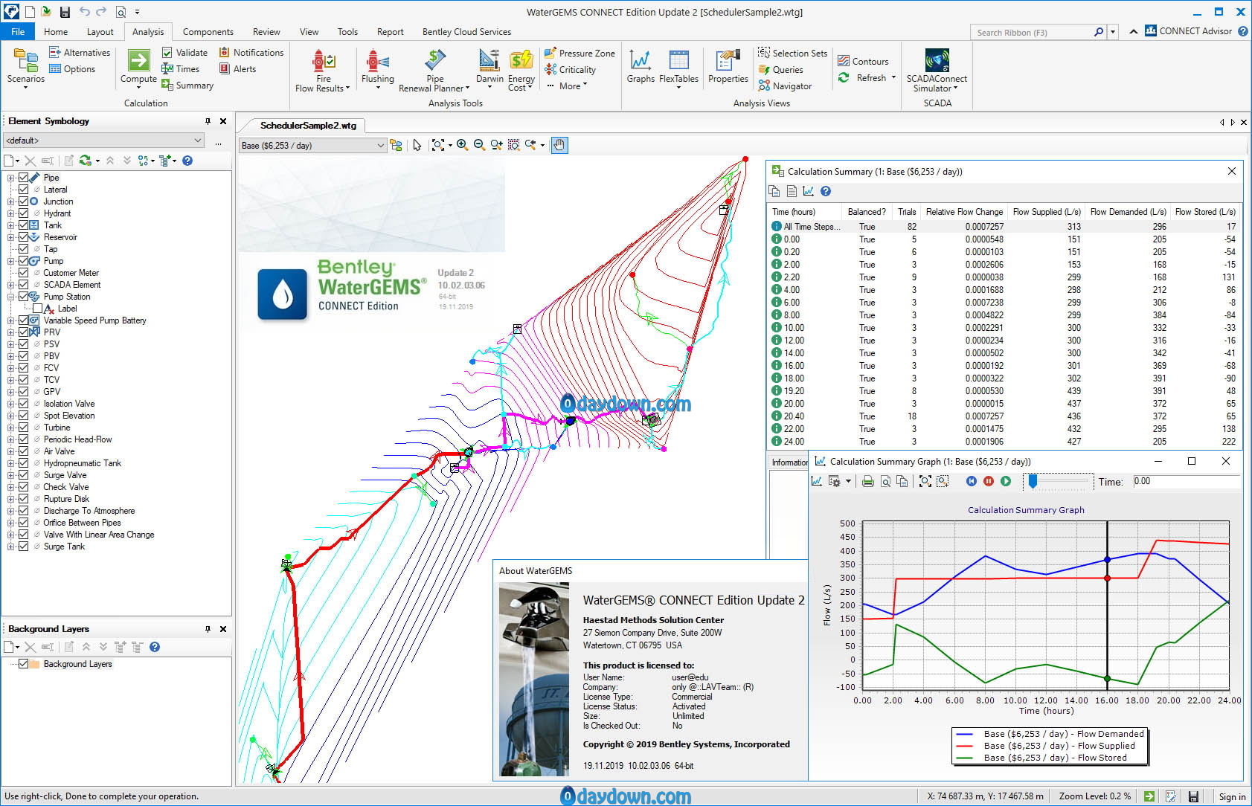The height and width of the screenshot is (806, 1252).
Task: Launch SCADAConnect Simulator
Action: [x=937, y=70]
